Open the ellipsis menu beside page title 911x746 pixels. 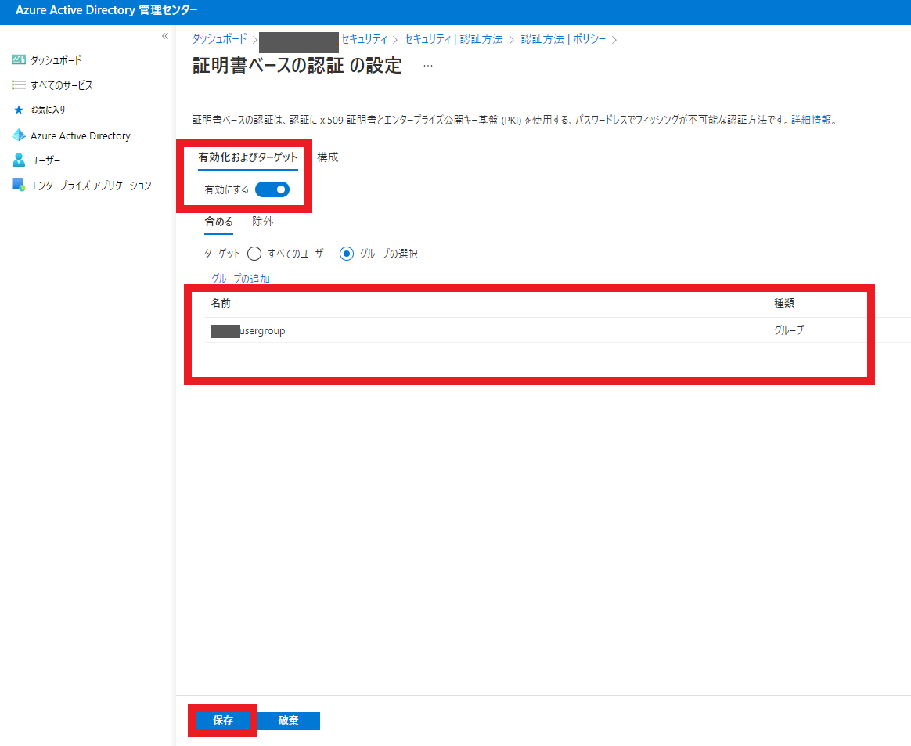[x=427, y=66]
